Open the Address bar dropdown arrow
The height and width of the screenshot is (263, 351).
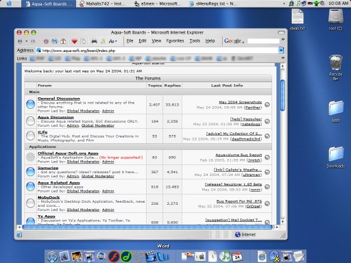[281, 51]
